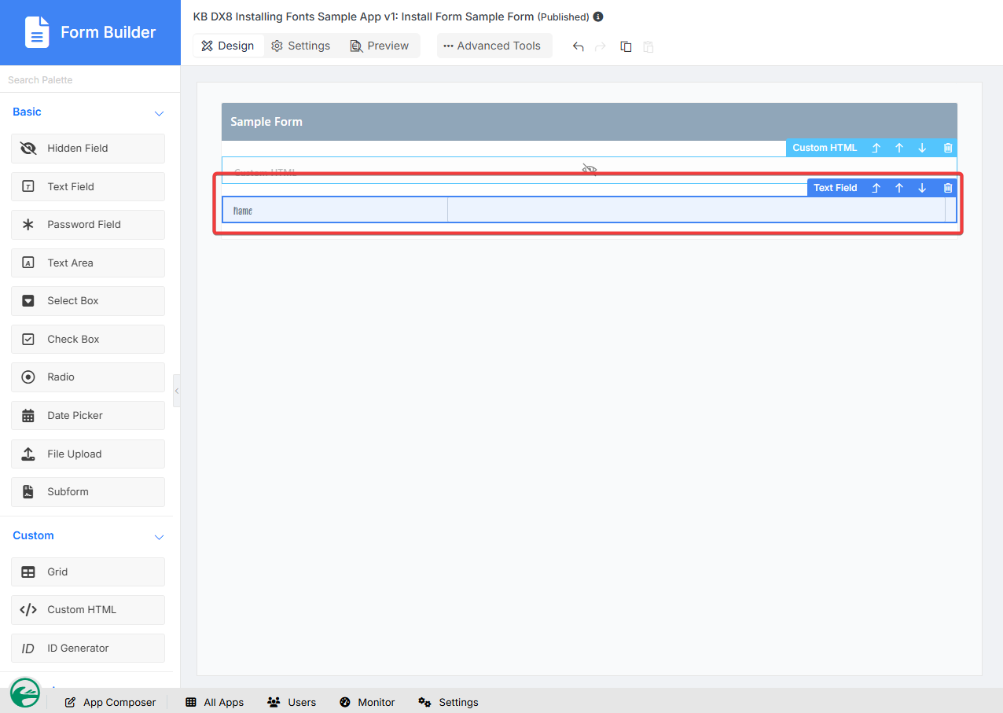The width and height of the screenshot is (1003, 713).
Task: Collapse the palette sidebar handle
Action: 177,391
